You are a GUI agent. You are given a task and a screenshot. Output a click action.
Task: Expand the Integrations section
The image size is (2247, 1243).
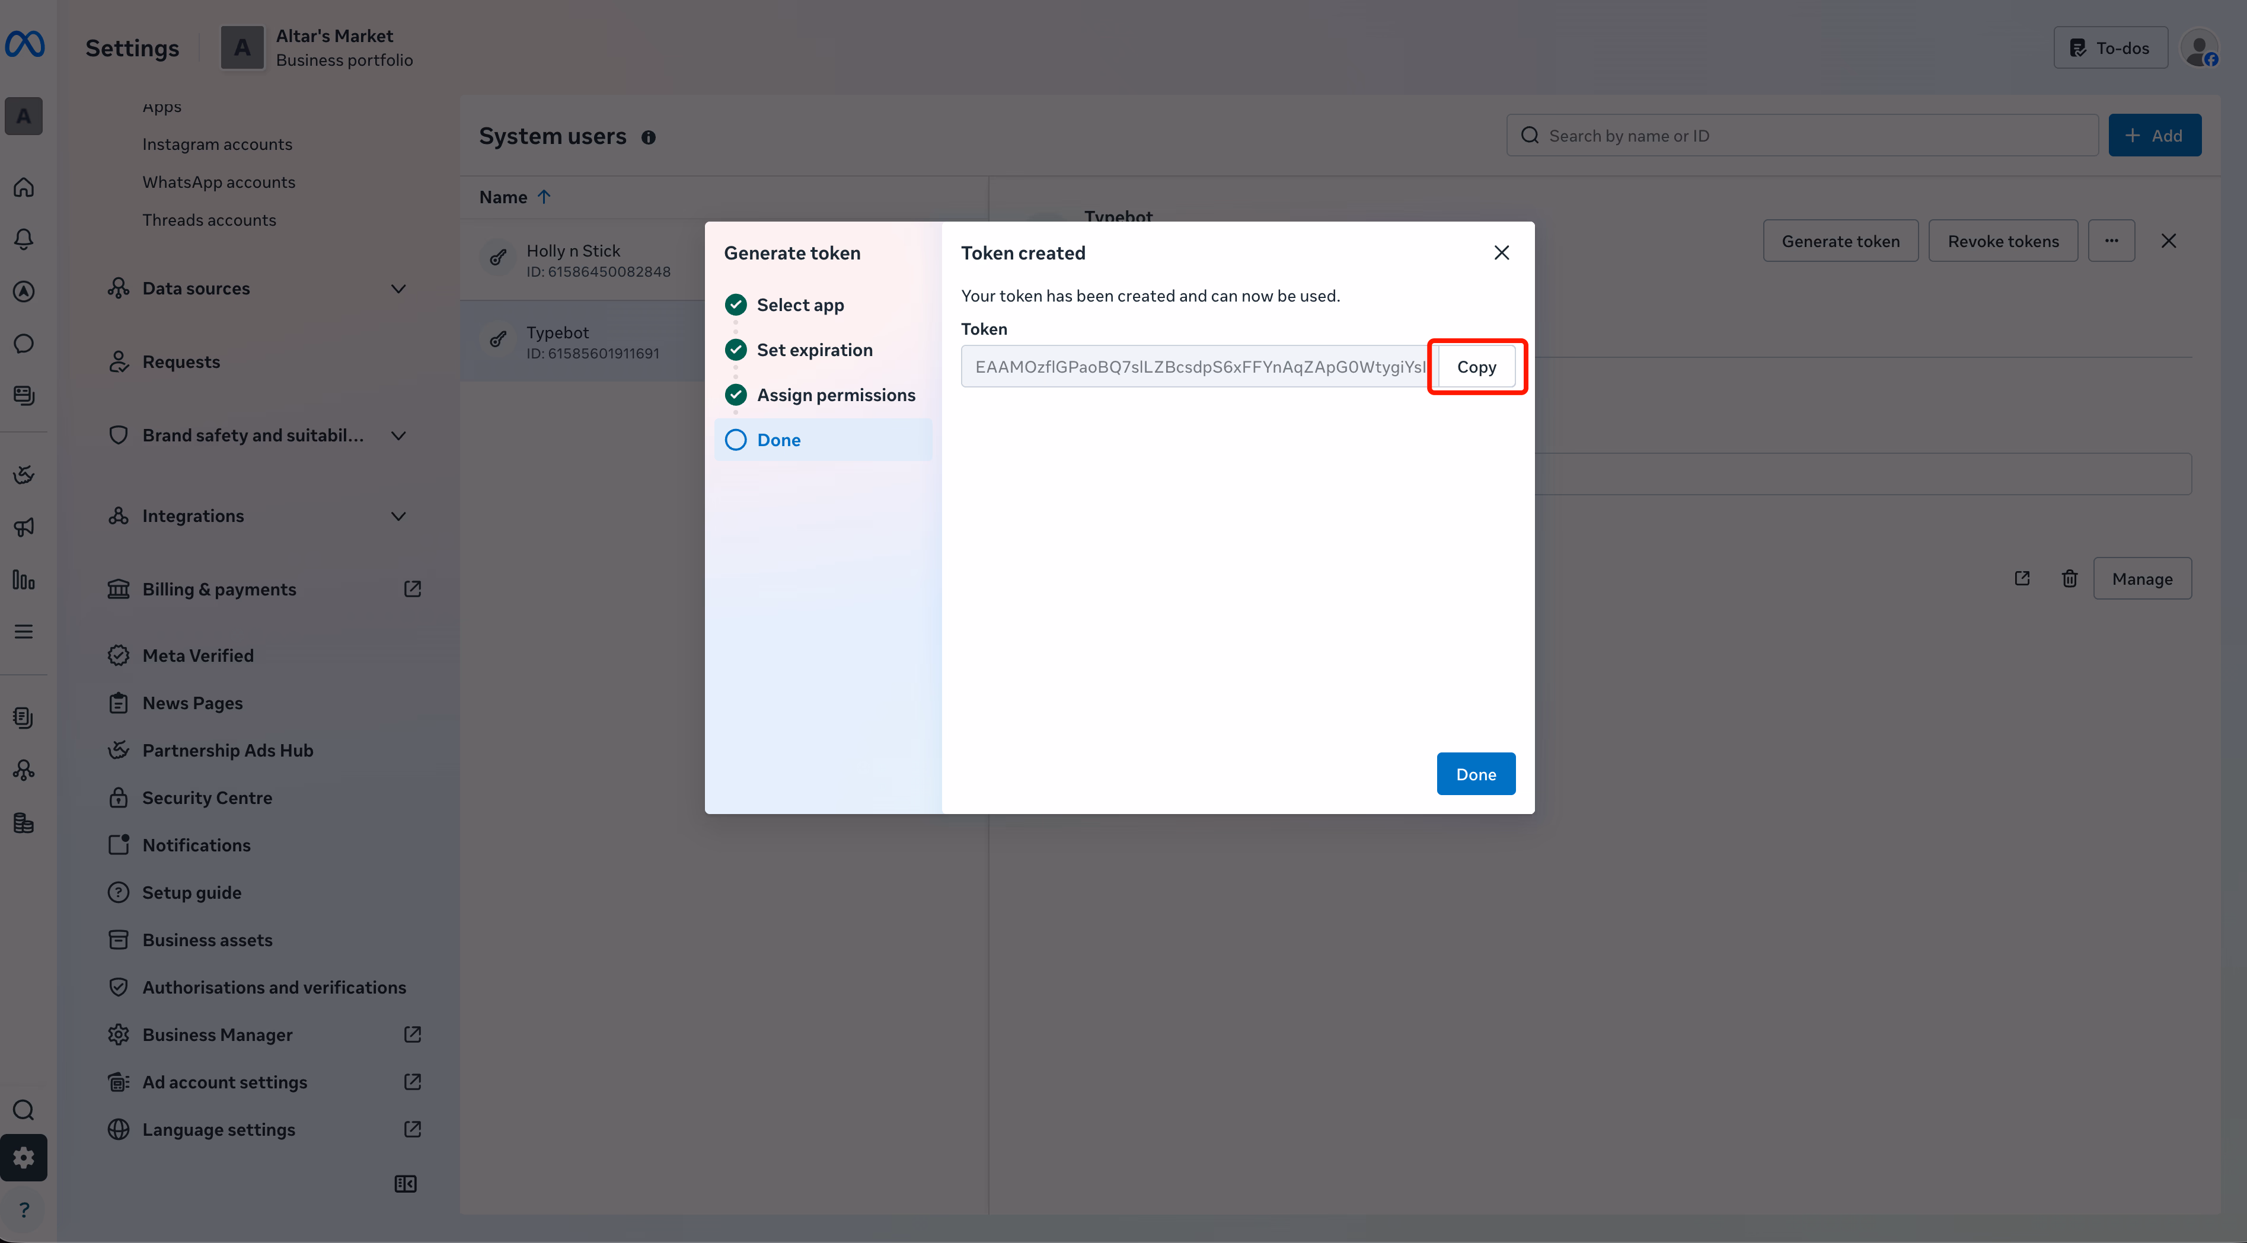tap(398, 516)
